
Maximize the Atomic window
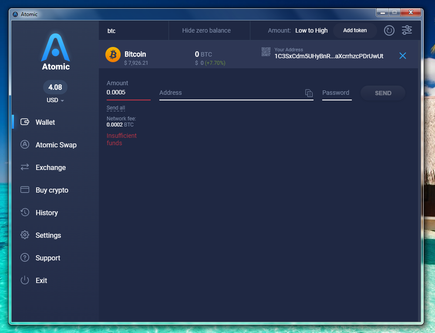[394, 13]
